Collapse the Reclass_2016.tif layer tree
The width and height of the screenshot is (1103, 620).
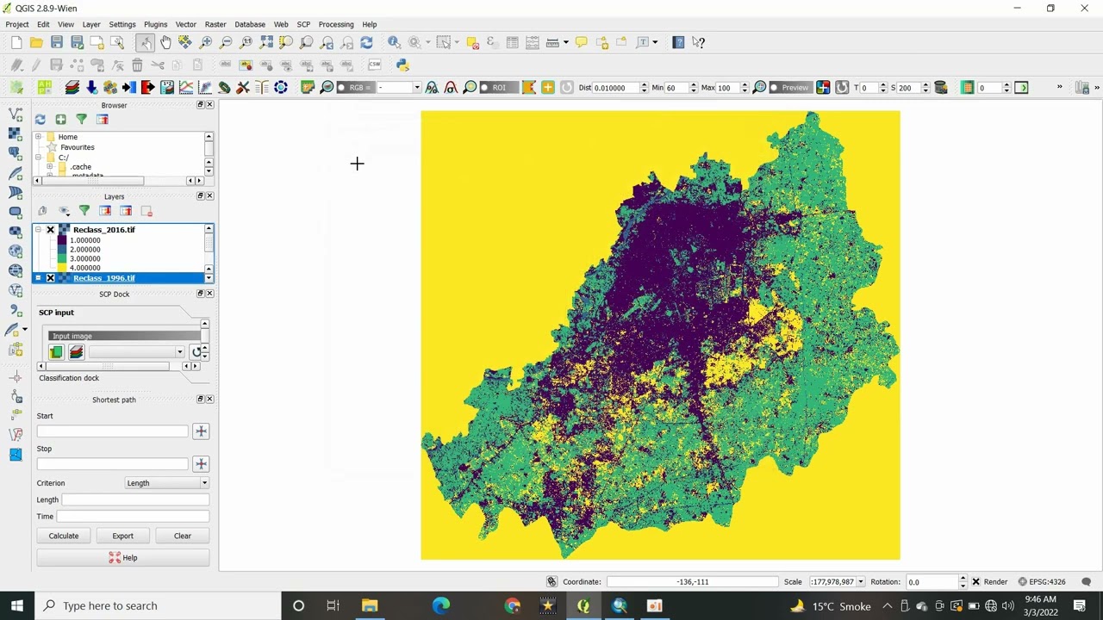38,230
